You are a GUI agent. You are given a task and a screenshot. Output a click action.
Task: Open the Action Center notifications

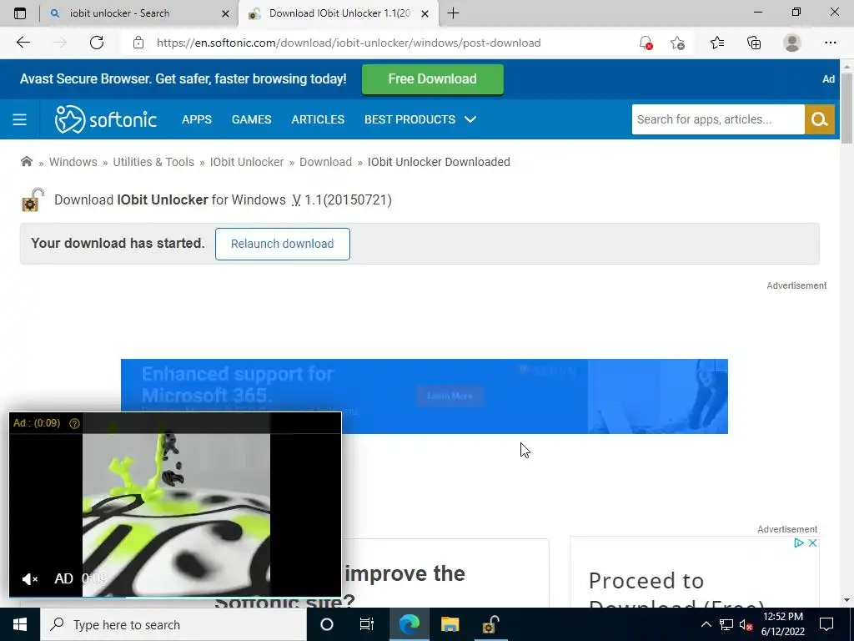[x=826, y=624]
